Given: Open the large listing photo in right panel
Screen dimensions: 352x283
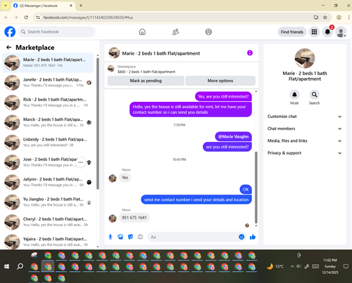Looking at the screenshot, I should [x=305, y=58].
